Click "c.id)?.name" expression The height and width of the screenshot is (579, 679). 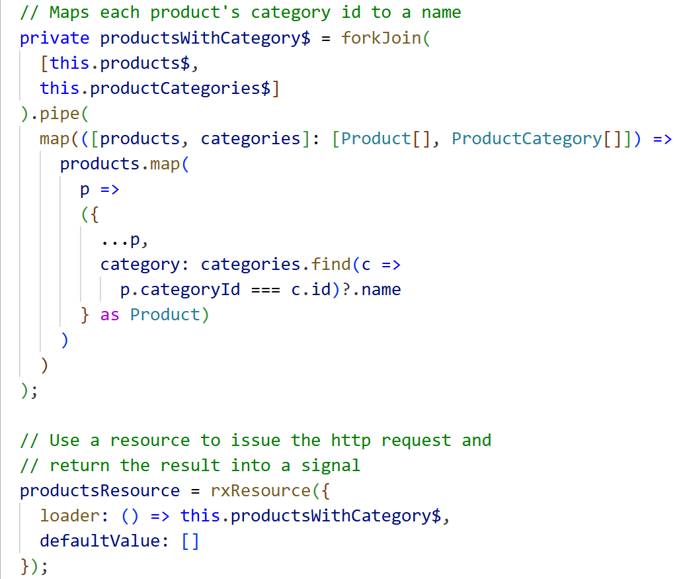(x=346, y=290)
